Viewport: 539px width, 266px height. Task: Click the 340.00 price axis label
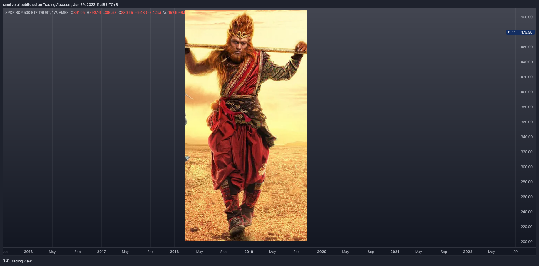coord(527,137)
